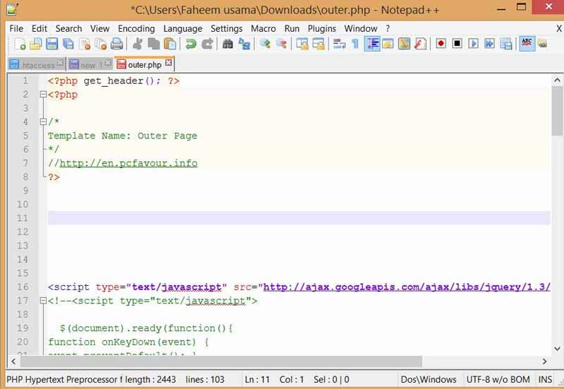Open the Macro menu
This screenshot has width=564, height=389.
263,28
